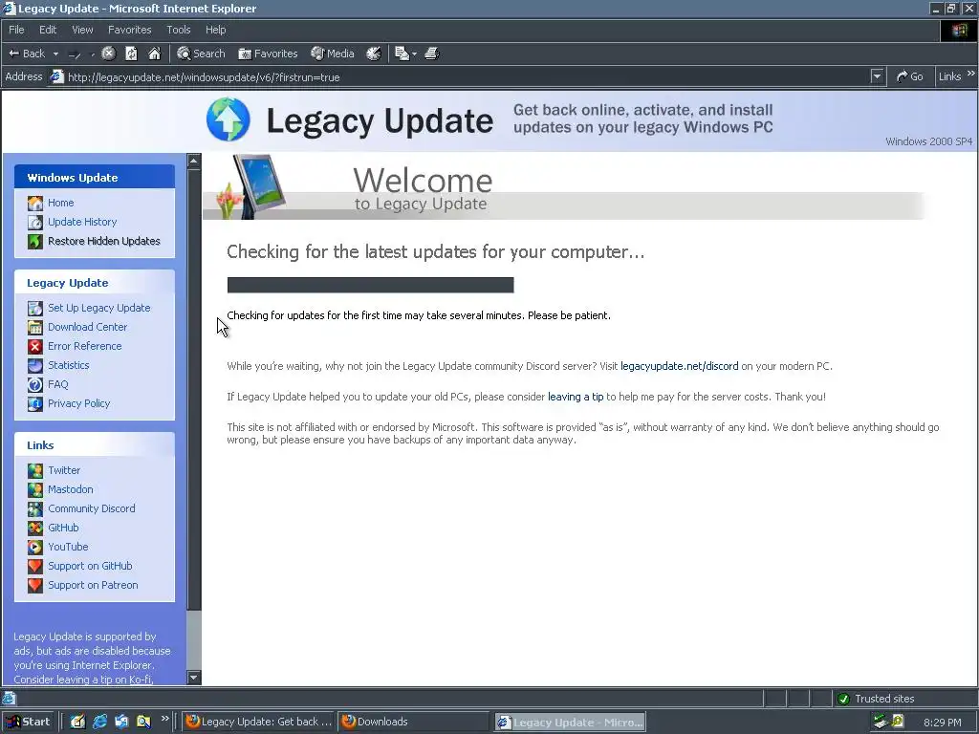Screen dimensions: 979x734
Task: Open the File menu
Action: tap(16, 30)
